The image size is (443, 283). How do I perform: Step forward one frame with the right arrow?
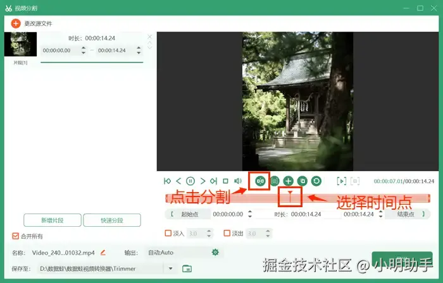pos(203,181)
